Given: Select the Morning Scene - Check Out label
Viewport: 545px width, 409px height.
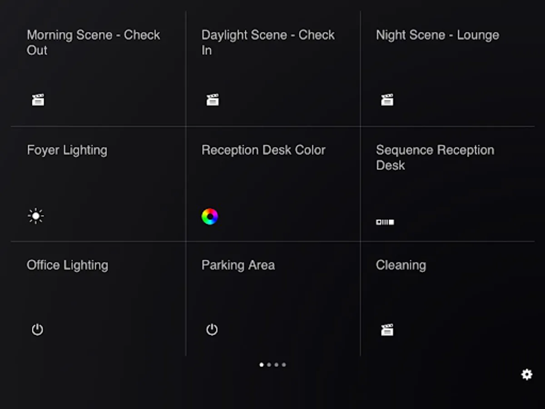Looking at the screenshot, I should pos(93,42).
